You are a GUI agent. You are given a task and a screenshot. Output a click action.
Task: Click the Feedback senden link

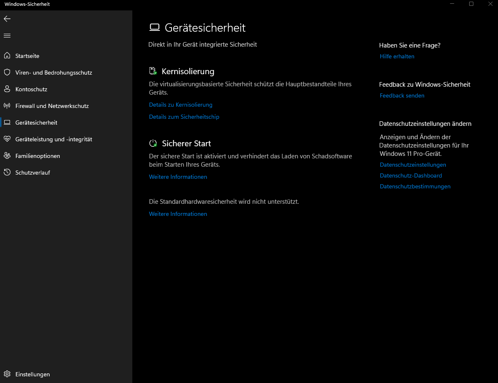402,95
